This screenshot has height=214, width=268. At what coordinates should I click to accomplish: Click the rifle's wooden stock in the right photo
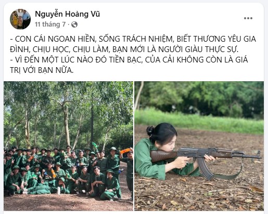click(163, 155)
